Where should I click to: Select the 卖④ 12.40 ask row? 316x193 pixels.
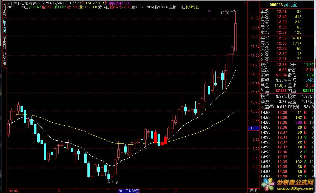pyautogui.click(x=287, y=17)
